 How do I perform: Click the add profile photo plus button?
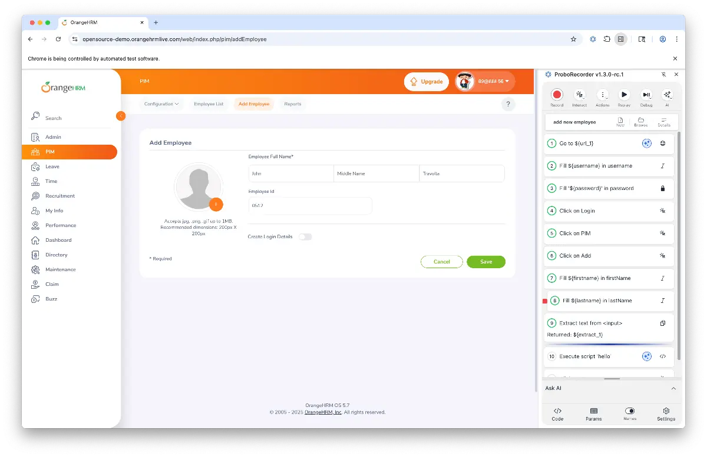point(216,204)
